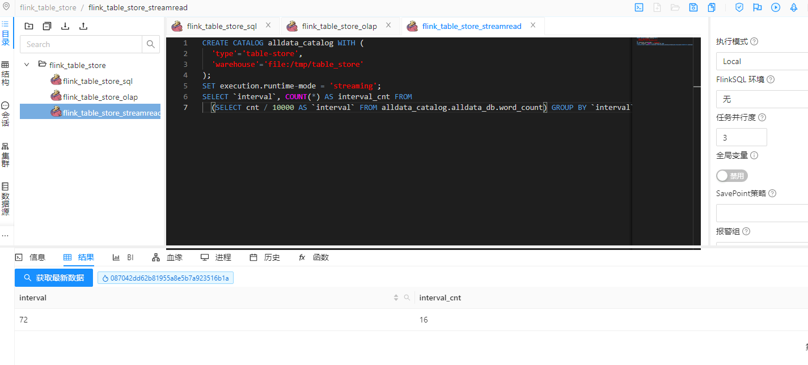
Task: Click the rocket submit job icon
Action: (794, 7)
